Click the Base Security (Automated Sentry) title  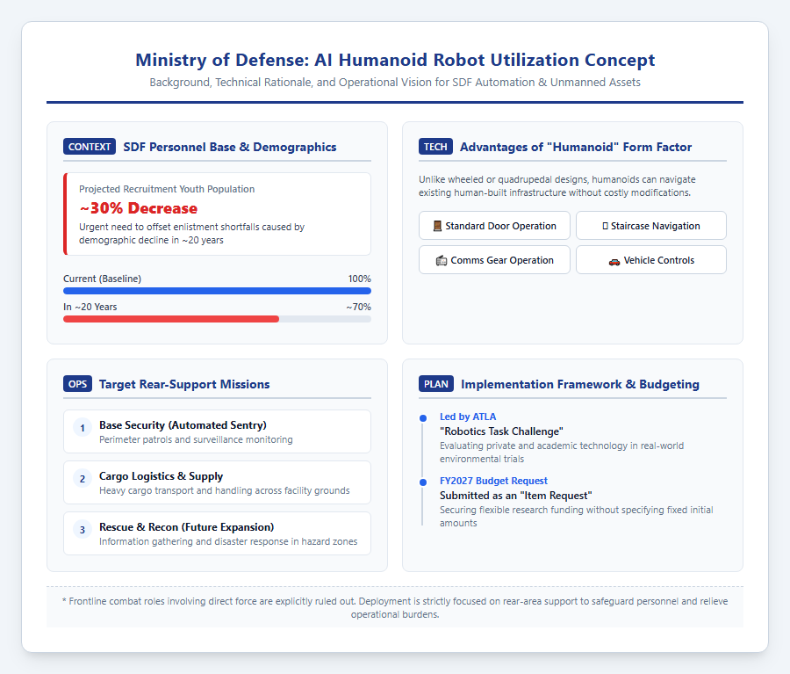(183, 425)
